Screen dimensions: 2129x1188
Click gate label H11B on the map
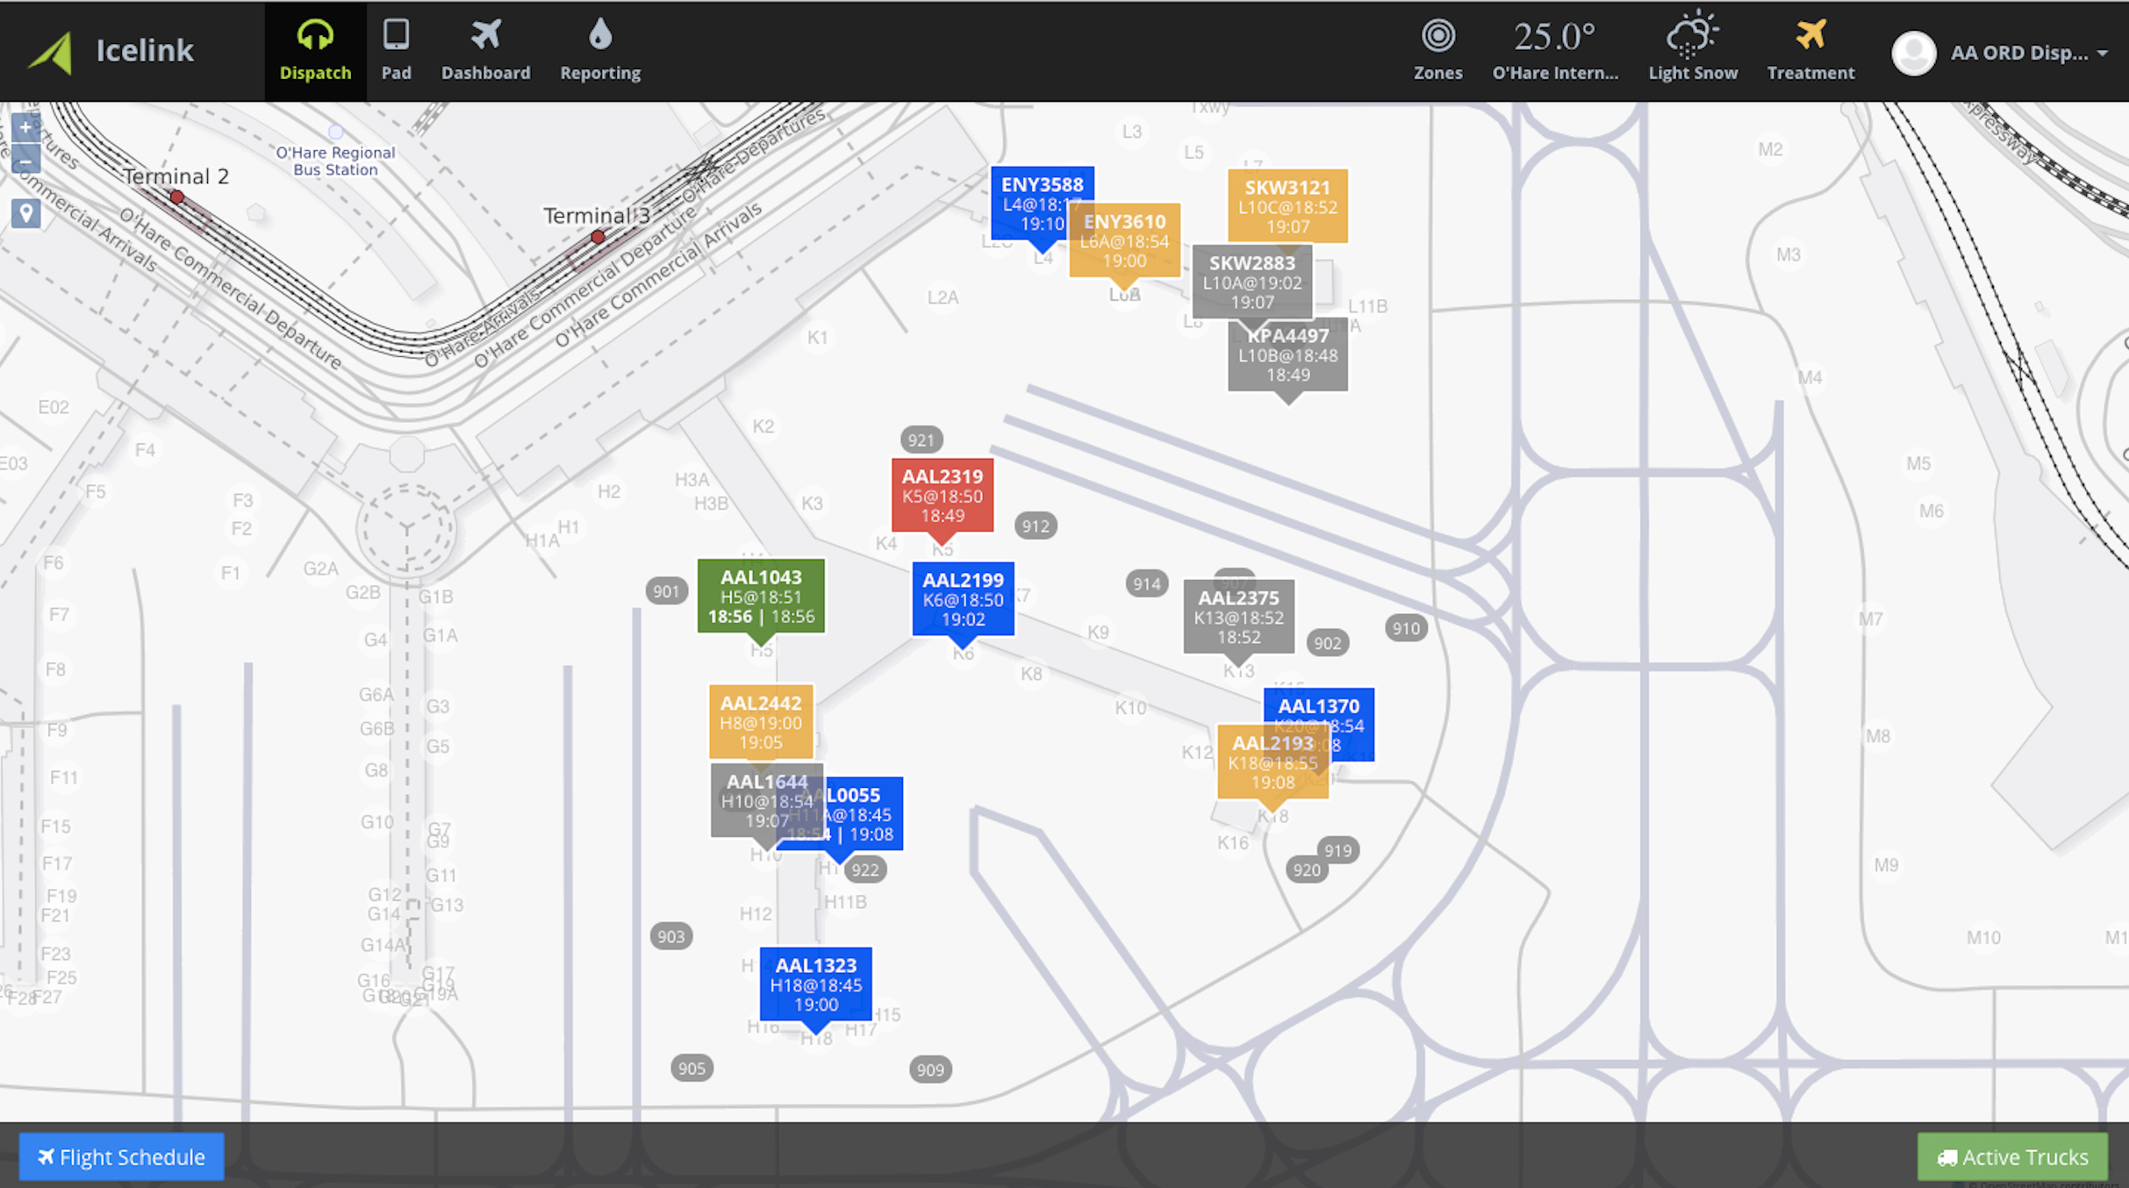[845, 902]
